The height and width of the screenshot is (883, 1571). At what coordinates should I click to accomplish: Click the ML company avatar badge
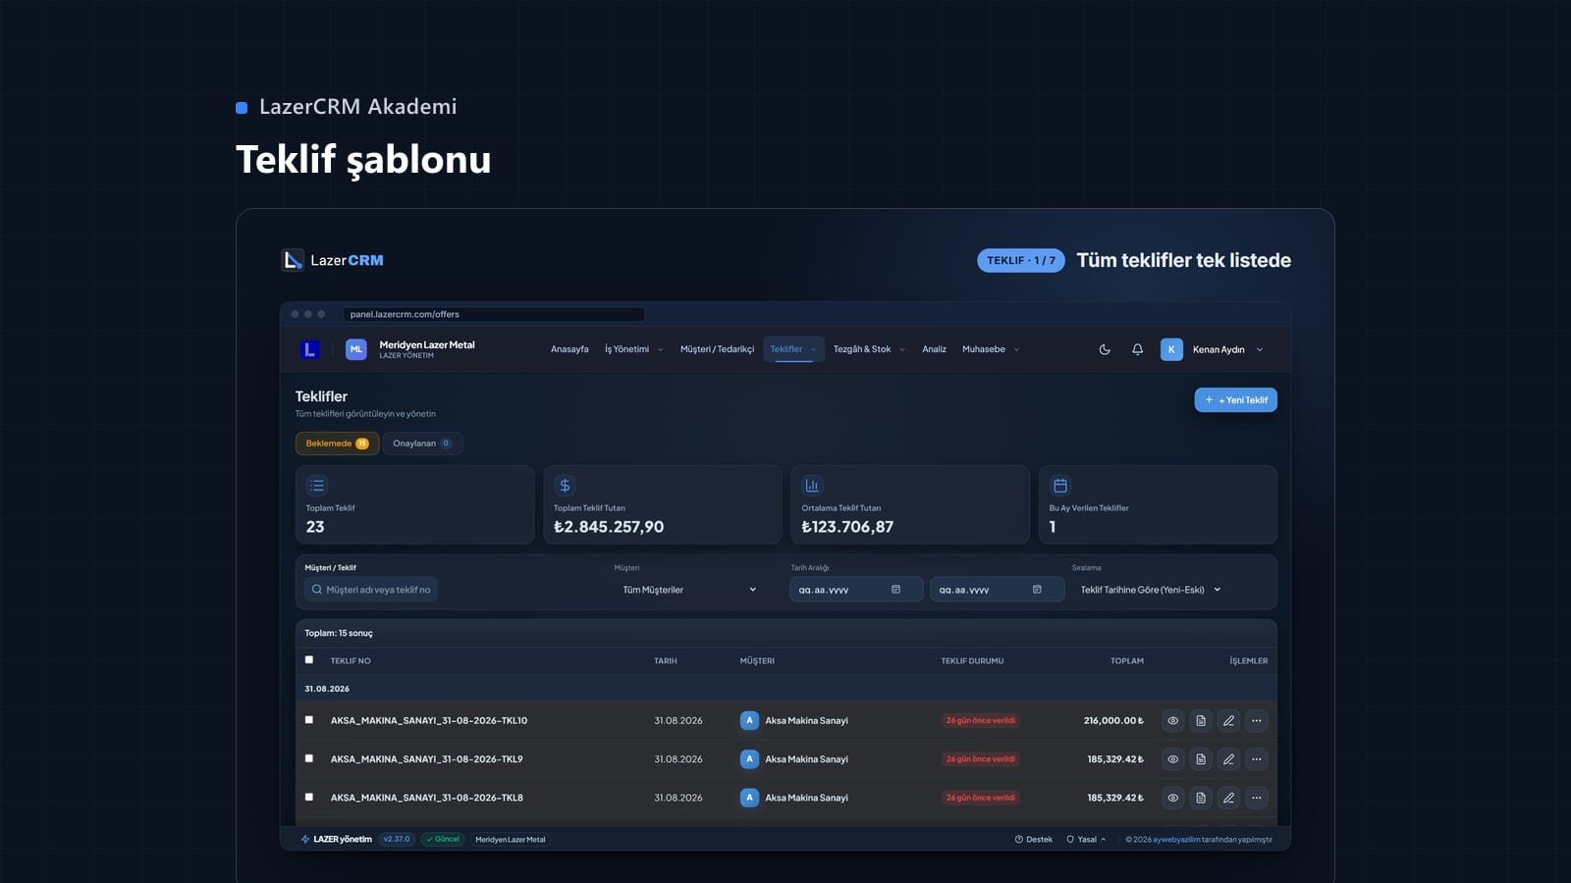coord(356,349)
